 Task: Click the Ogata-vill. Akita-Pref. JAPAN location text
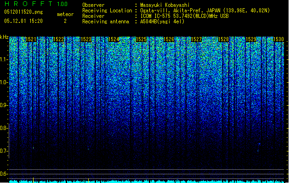[205, 11]
